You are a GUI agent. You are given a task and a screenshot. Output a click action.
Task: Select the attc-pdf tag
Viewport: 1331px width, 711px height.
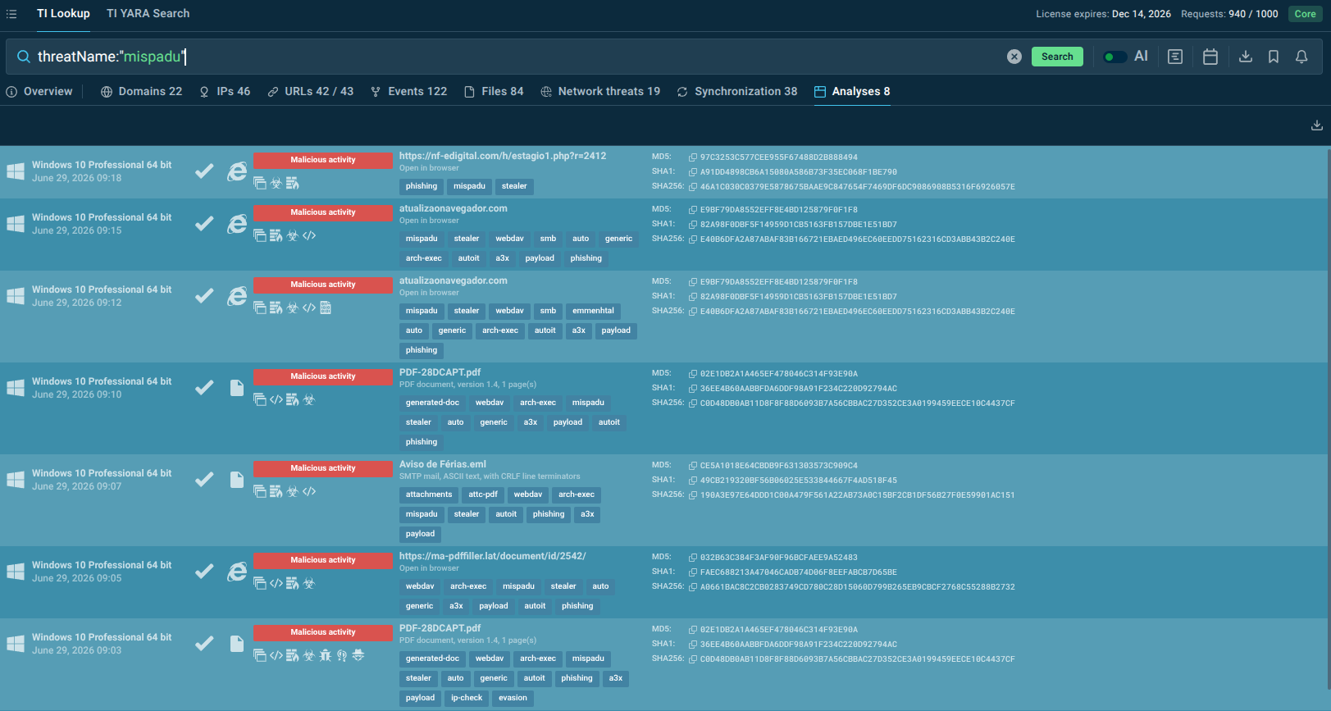483,495
